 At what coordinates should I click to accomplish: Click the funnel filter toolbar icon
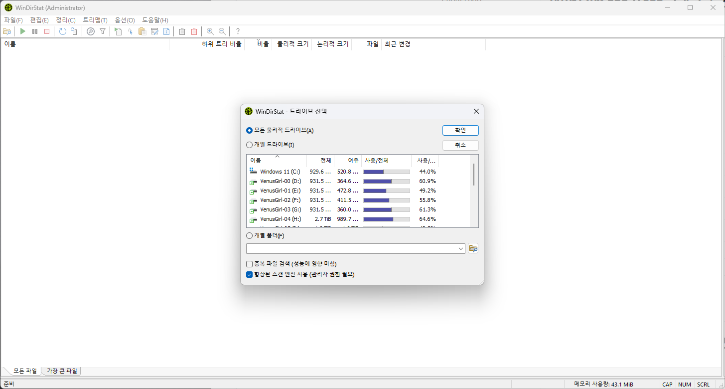coord(103,31)
